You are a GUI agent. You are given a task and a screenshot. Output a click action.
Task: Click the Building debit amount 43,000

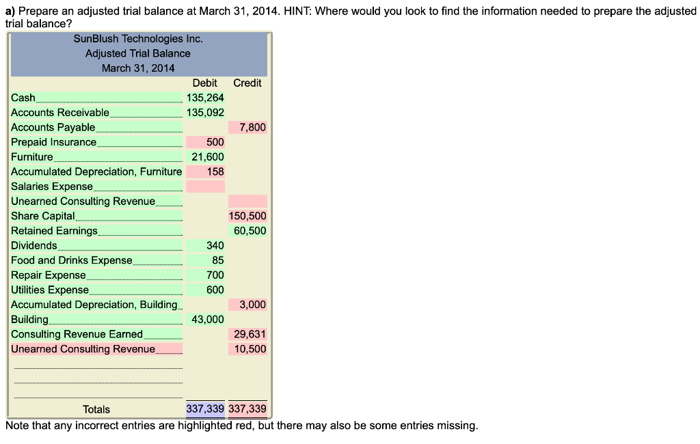(205, 319)
